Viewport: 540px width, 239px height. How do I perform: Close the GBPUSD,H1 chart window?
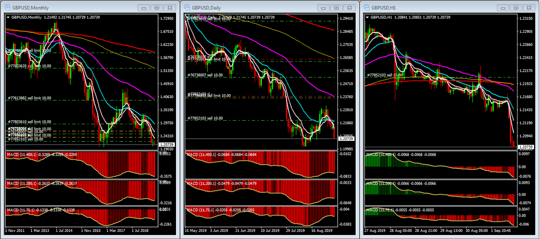click(x=529, y=8)
